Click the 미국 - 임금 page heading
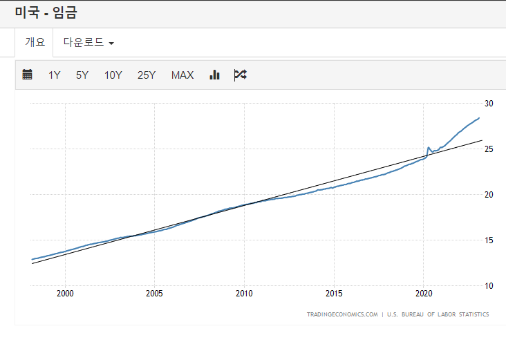The height and width of the screenshot is (342, 506). click(x=46, y=12)
